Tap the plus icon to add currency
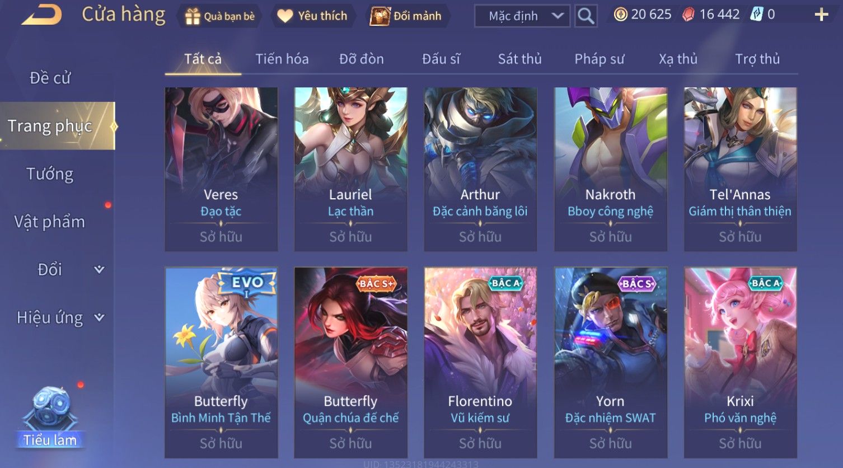 [x=821, y=15]
